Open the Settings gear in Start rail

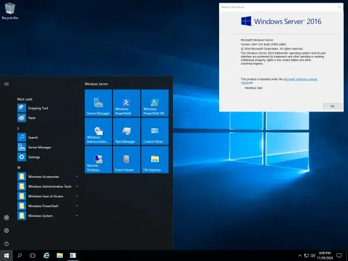click(x=7, y=231)
